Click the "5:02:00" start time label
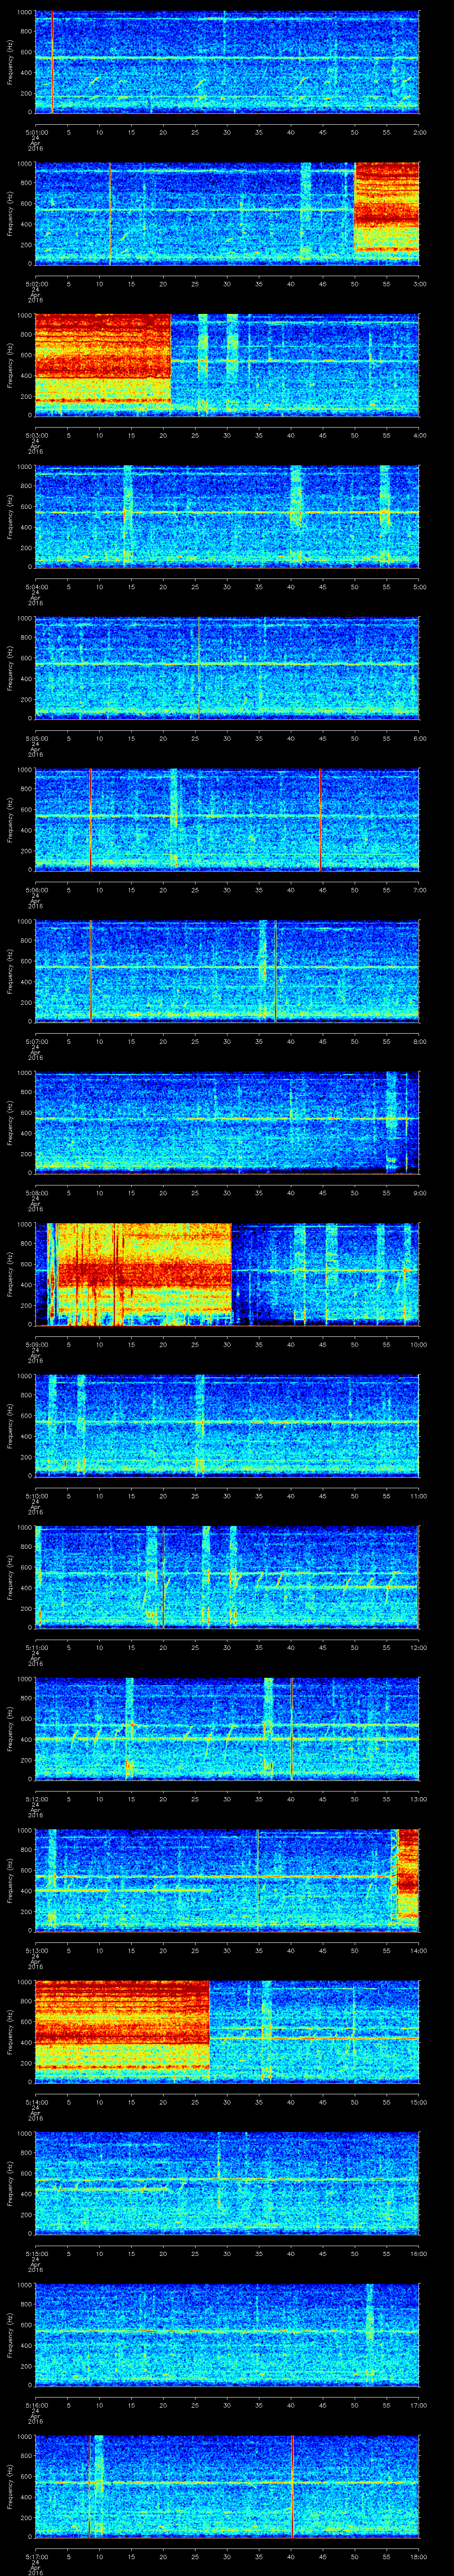Image resolution: width=454 pixels, height=2576 pixels. (36, 284)
